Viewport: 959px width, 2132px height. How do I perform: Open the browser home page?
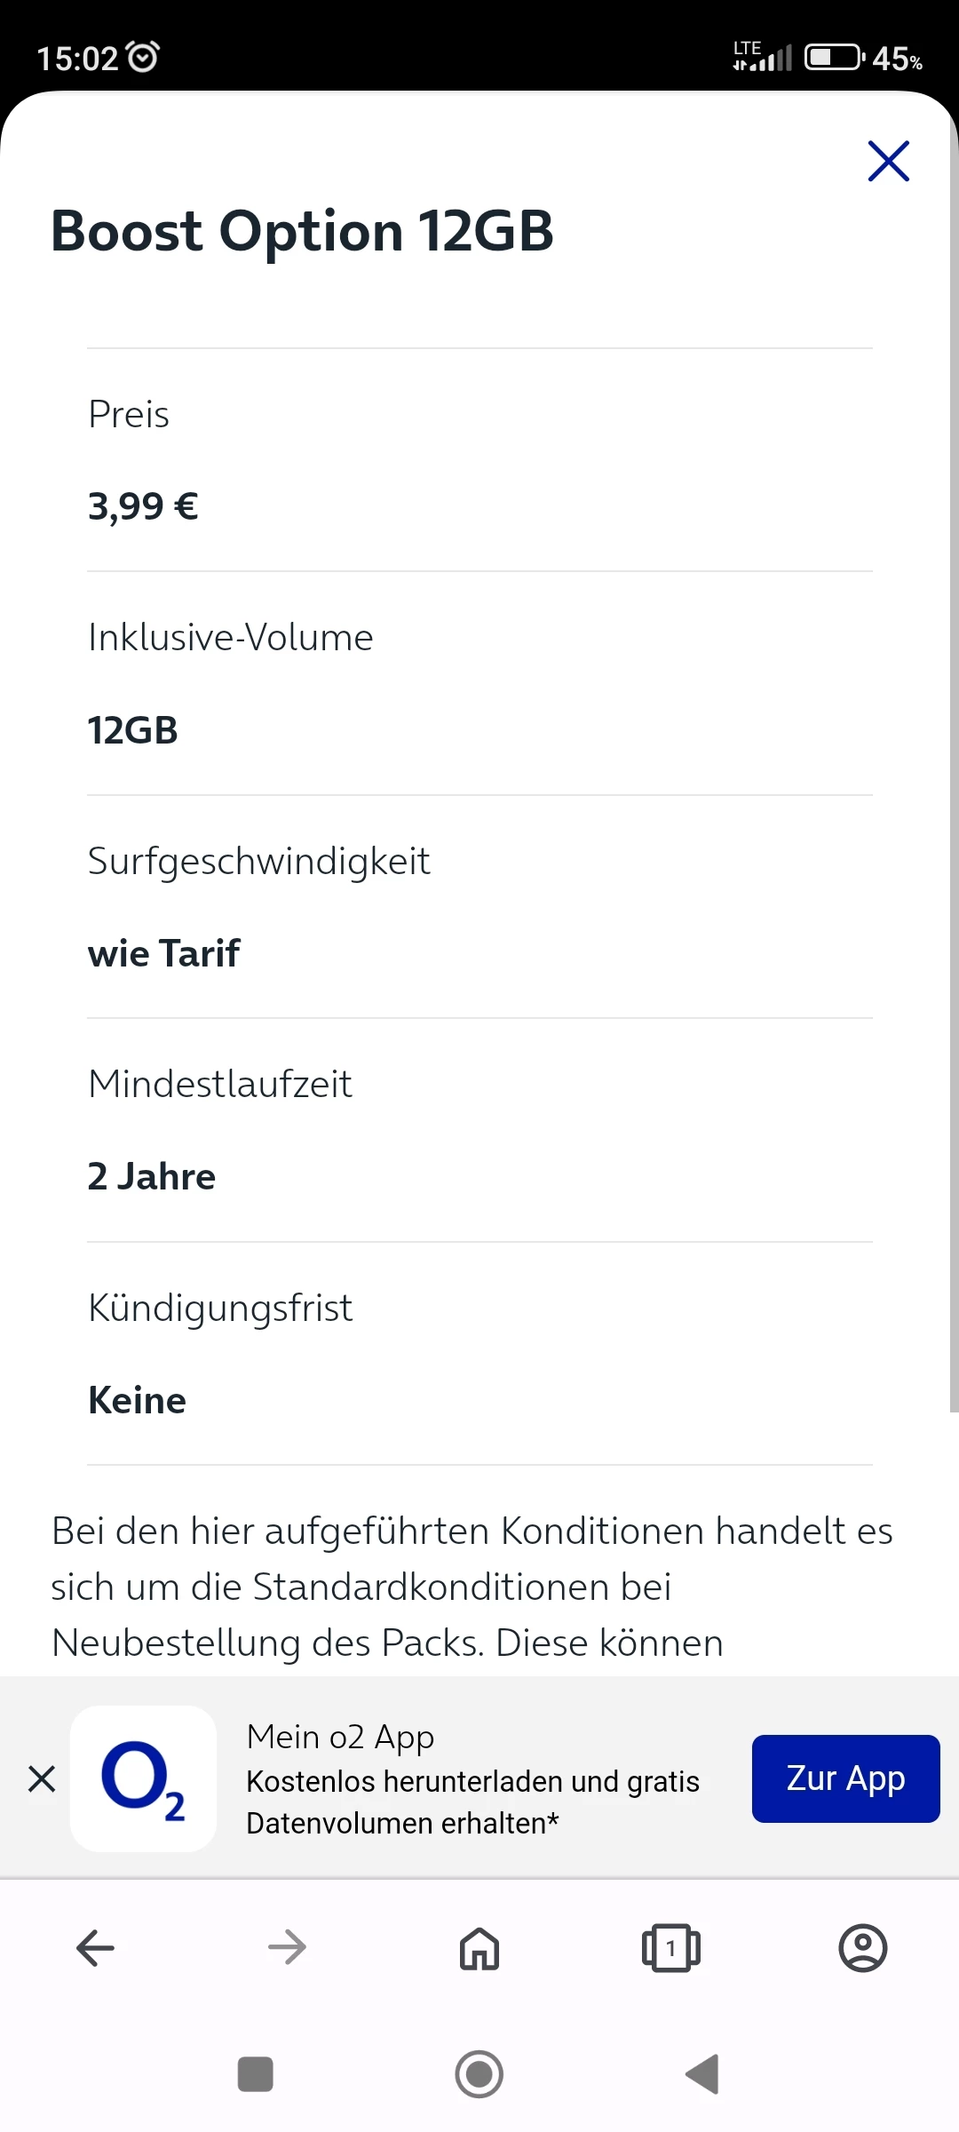[x=479, y=1948]
